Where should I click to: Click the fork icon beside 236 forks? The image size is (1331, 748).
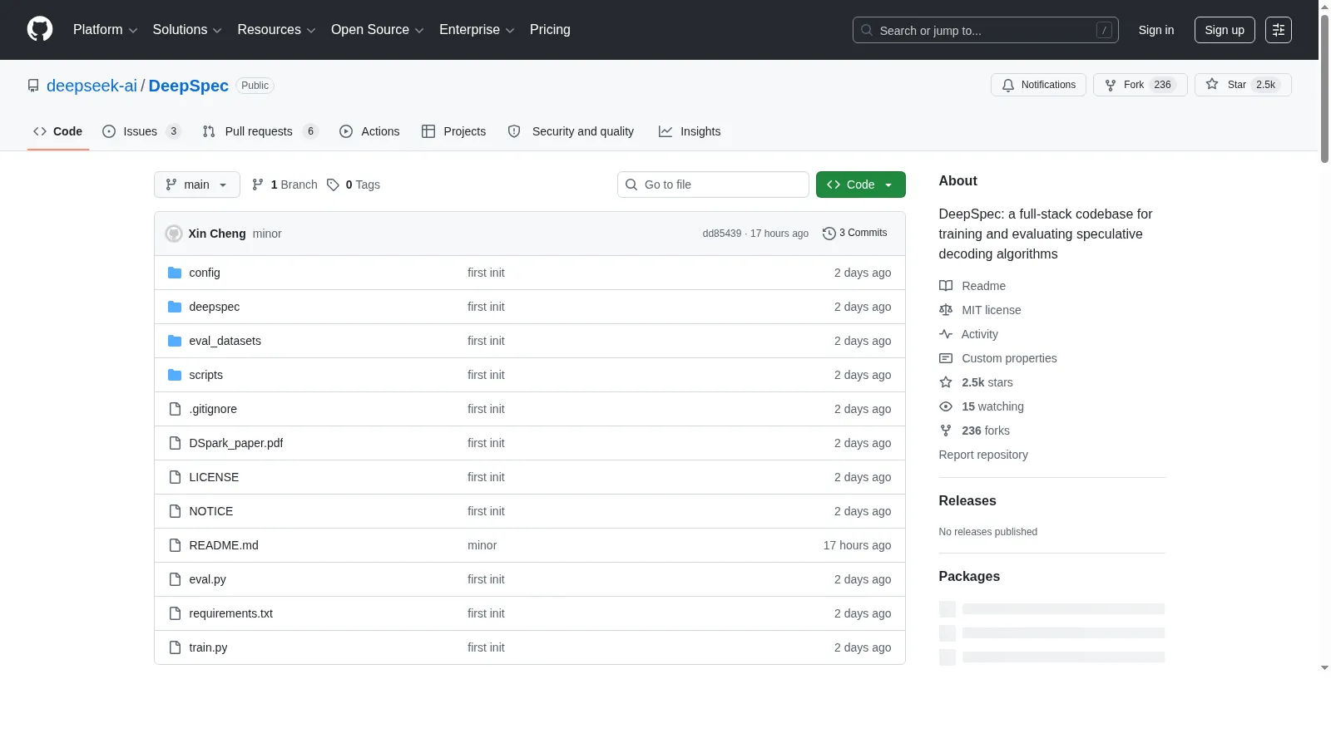946,431
